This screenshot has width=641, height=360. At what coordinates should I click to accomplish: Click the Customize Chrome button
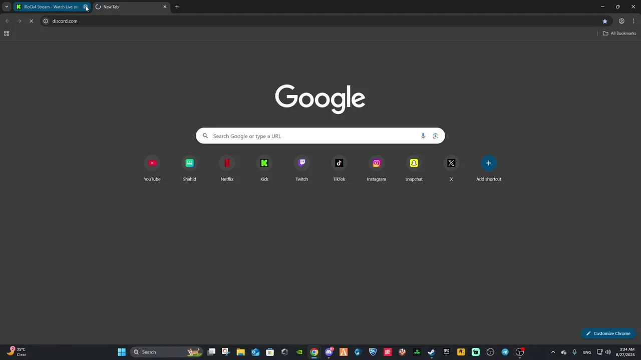point(608,333)
